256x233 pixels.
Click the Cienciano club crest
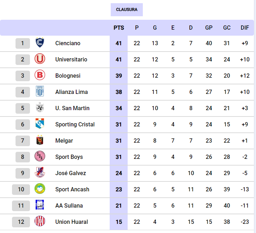tap(39, 43)
